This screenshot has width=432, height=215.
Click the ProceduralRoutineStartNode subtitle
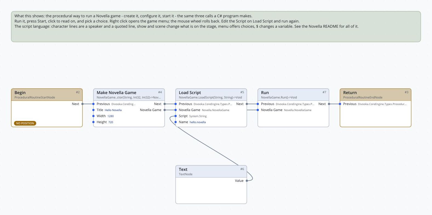(x=35, y=97)
